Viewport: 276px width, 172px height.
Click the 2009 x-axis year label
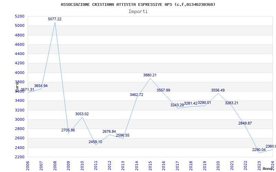68,165
